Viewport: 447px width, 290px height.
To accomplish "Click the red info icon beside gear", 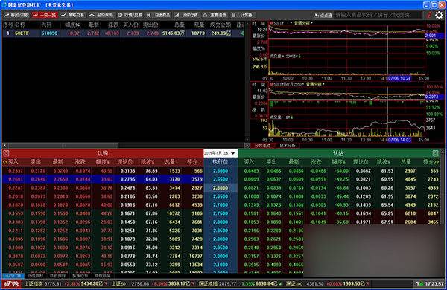I will [429, 15].
